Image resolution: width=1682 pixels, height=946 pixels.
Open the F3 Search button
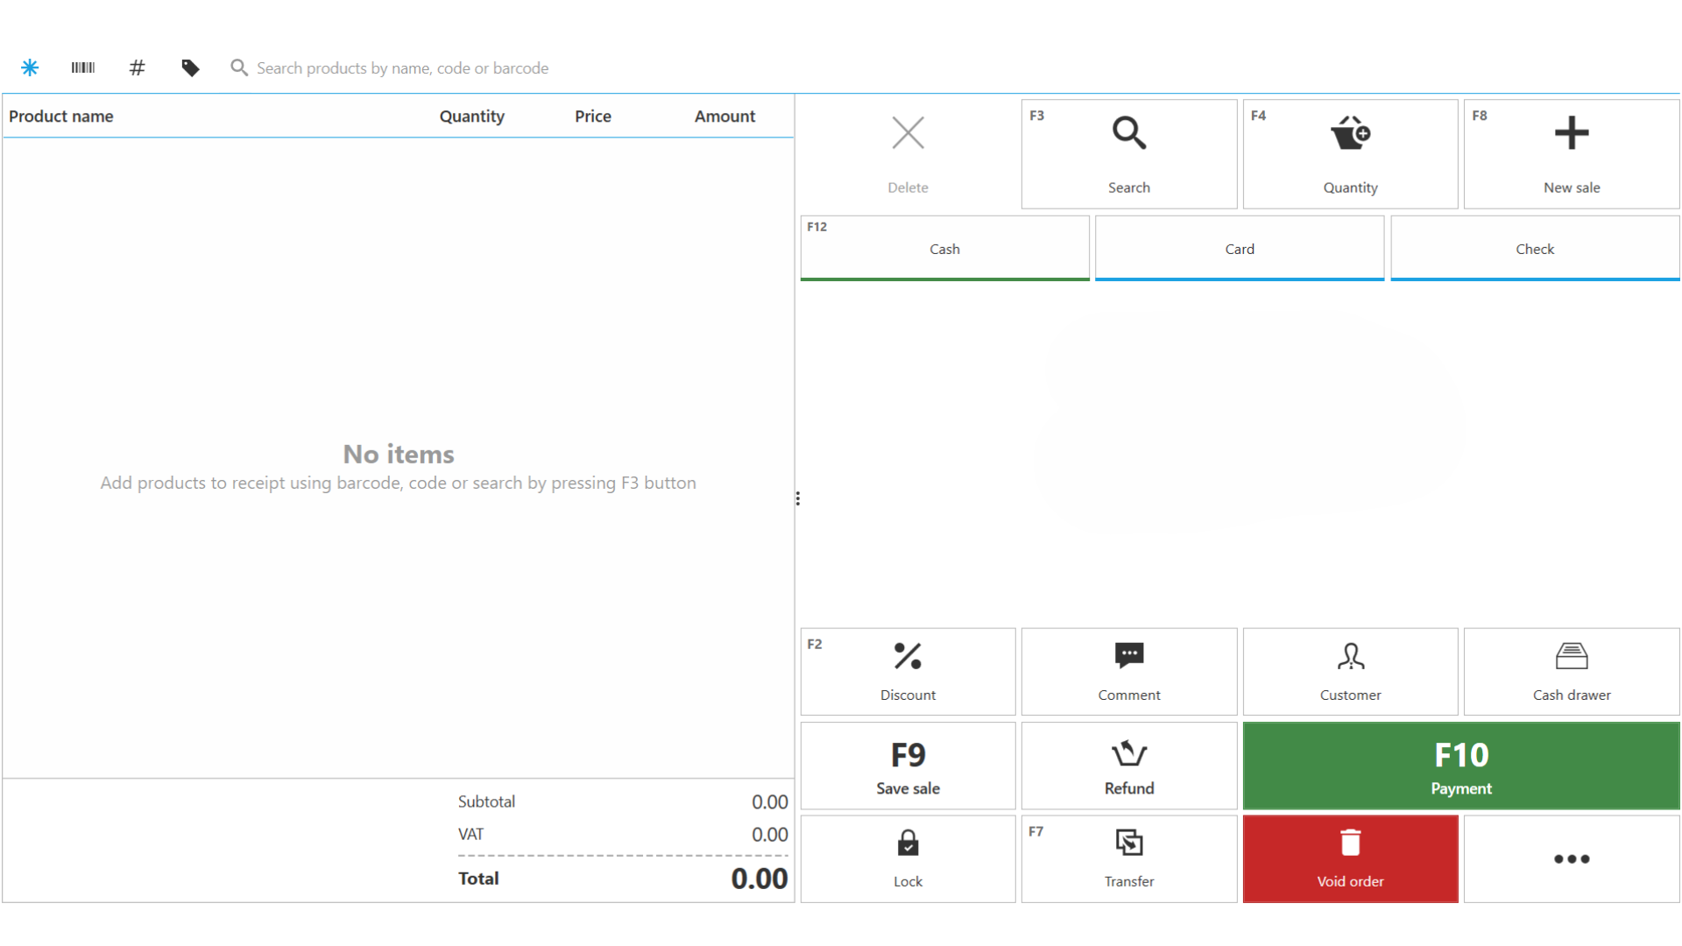pyautogui.click(x=1128, y=153)
